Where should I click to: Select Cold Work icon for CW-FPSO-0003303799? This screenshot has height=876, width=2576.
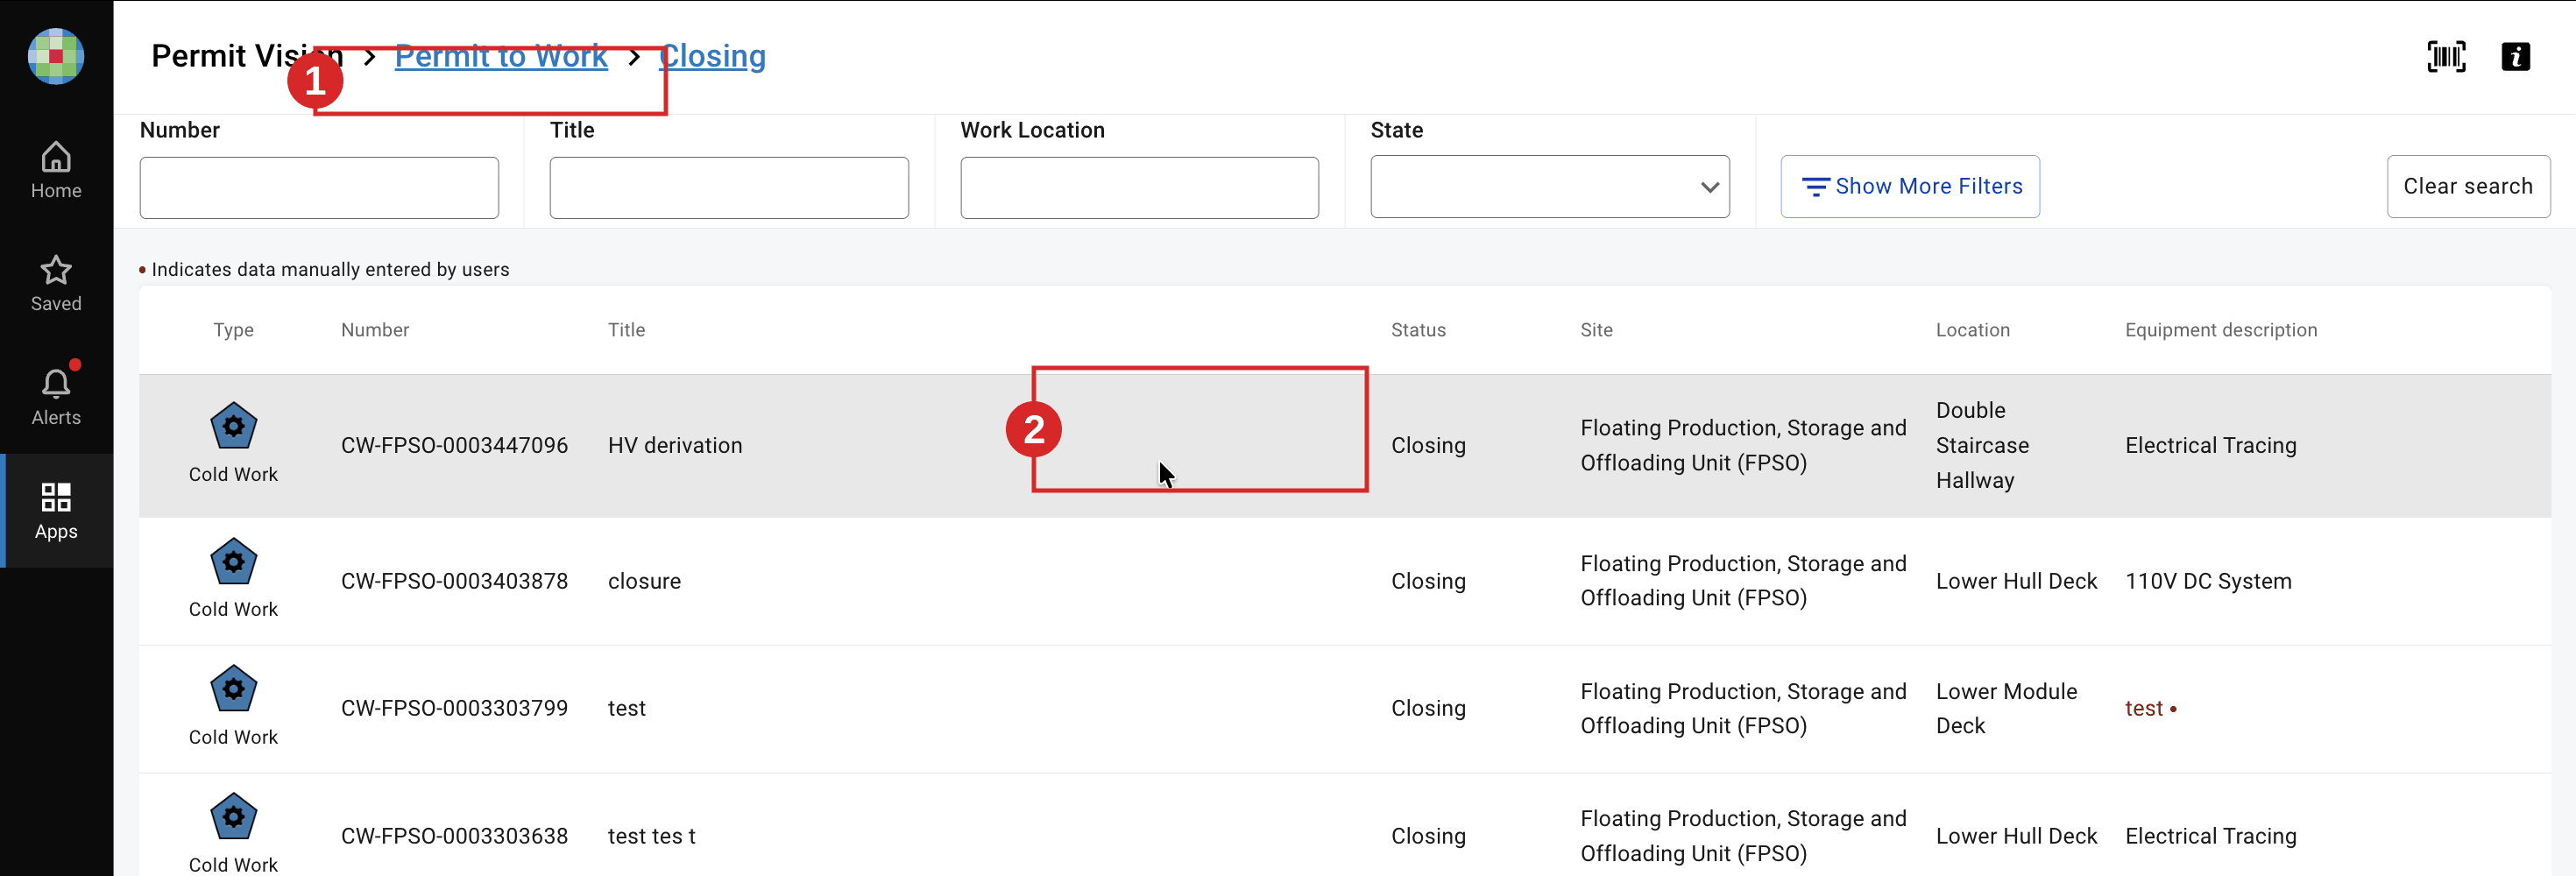(233, 690)
